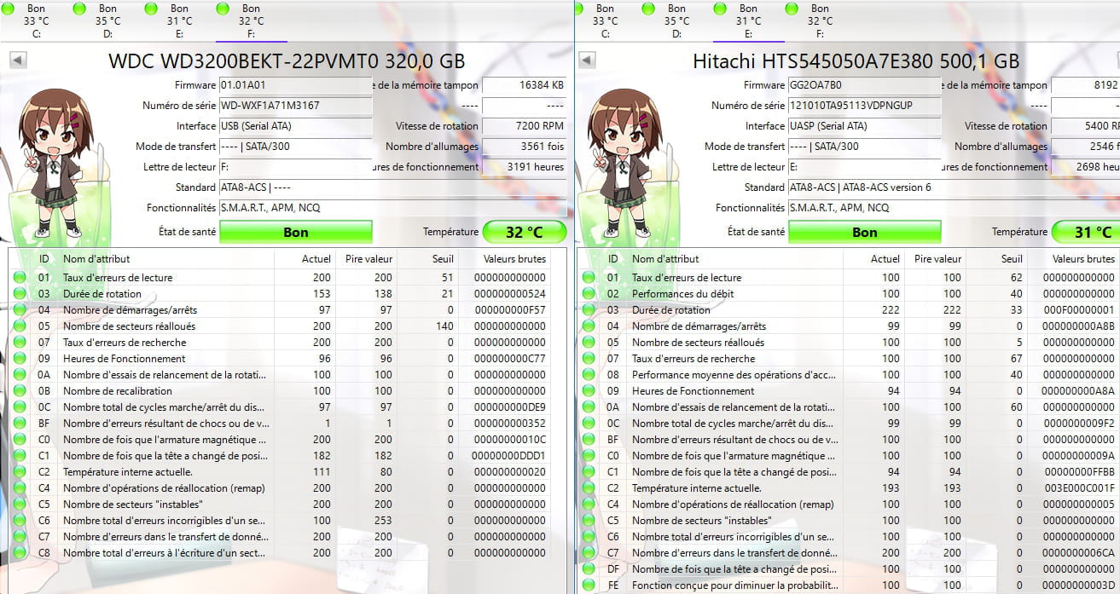Select drive F: tab in right window
Image resolution: width=1120 pixels, height=594 pixels.
click(820, 20)
